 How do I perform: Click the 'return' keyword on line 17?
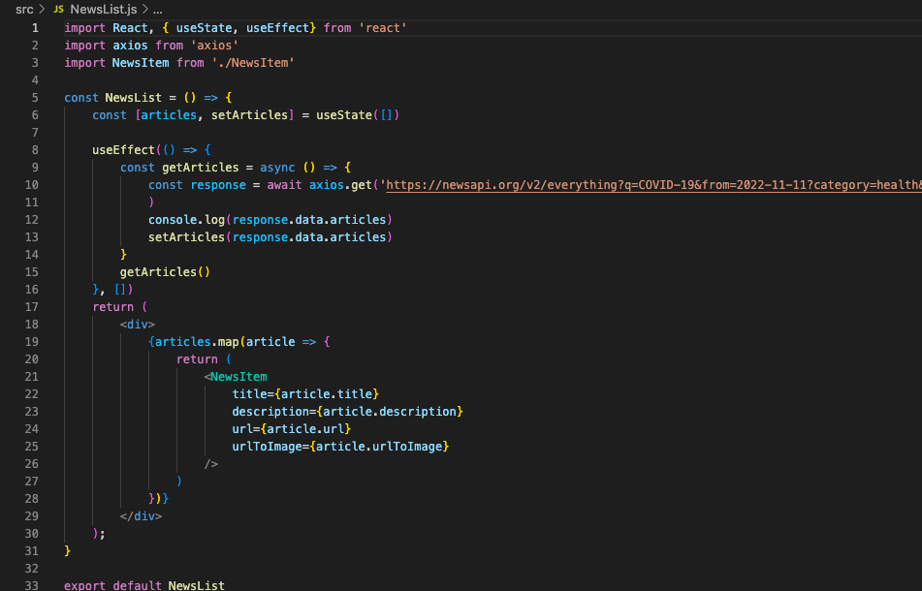(112, 307)
